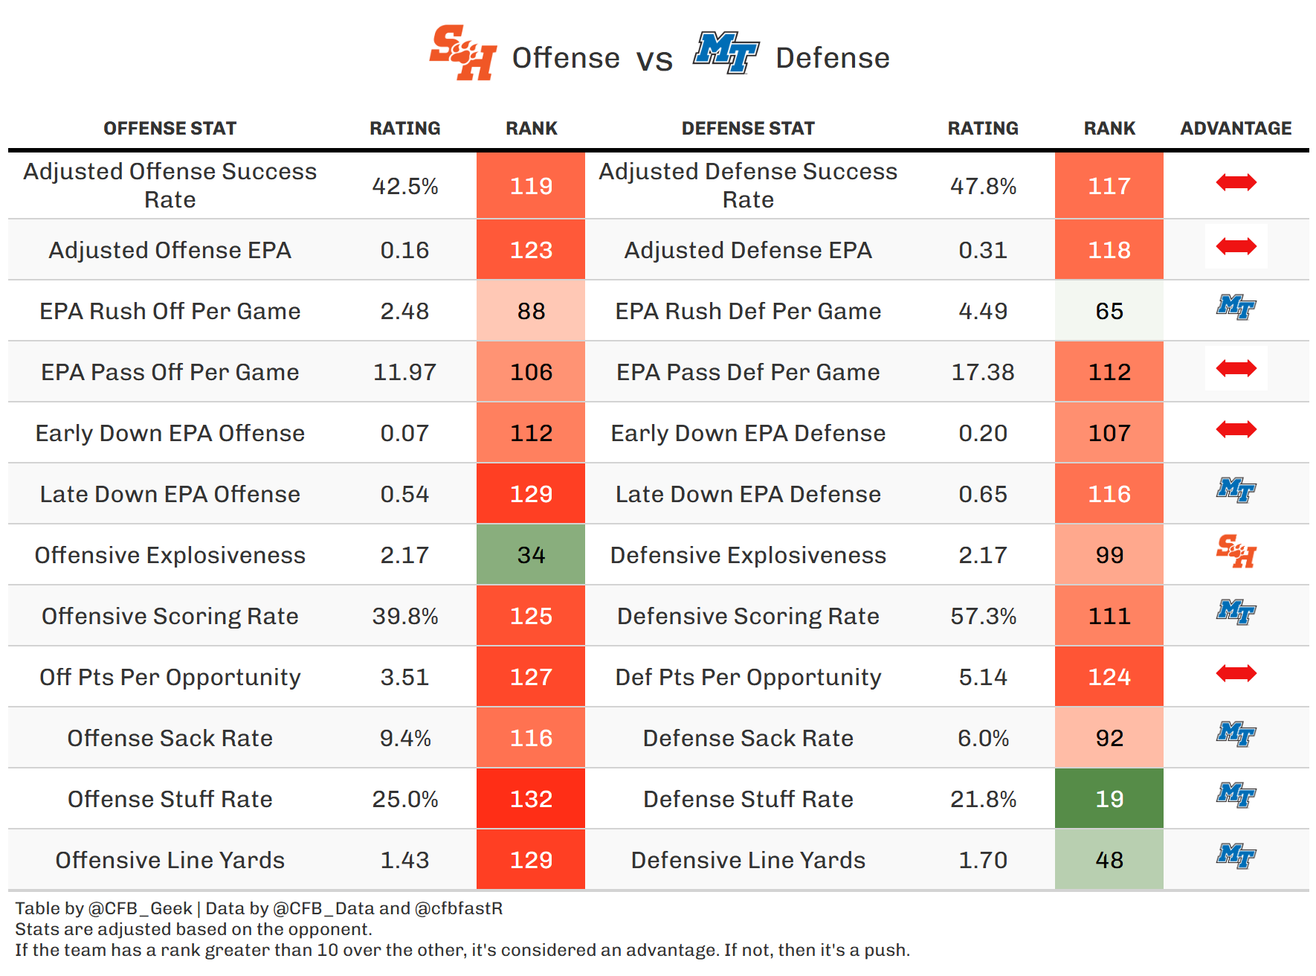Click the push arrow for Adjusted Offense EPA

tap(1236, 246)
